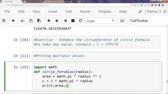This screenshot has width=168, height=94.
Task: Click the 'area = math.pi * radius ** 2' line
Action: coord(72,77)
